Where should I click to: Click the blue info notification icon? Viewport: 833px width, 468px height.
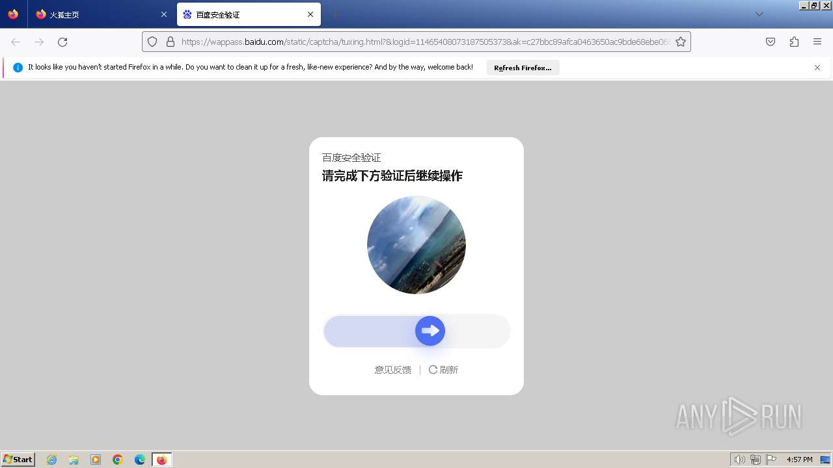[x=18, y=68]
